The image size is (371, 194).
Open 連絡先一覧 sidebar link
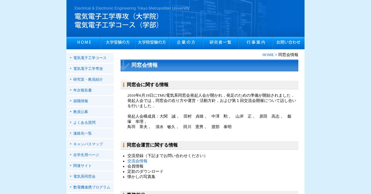pos(90,133)
